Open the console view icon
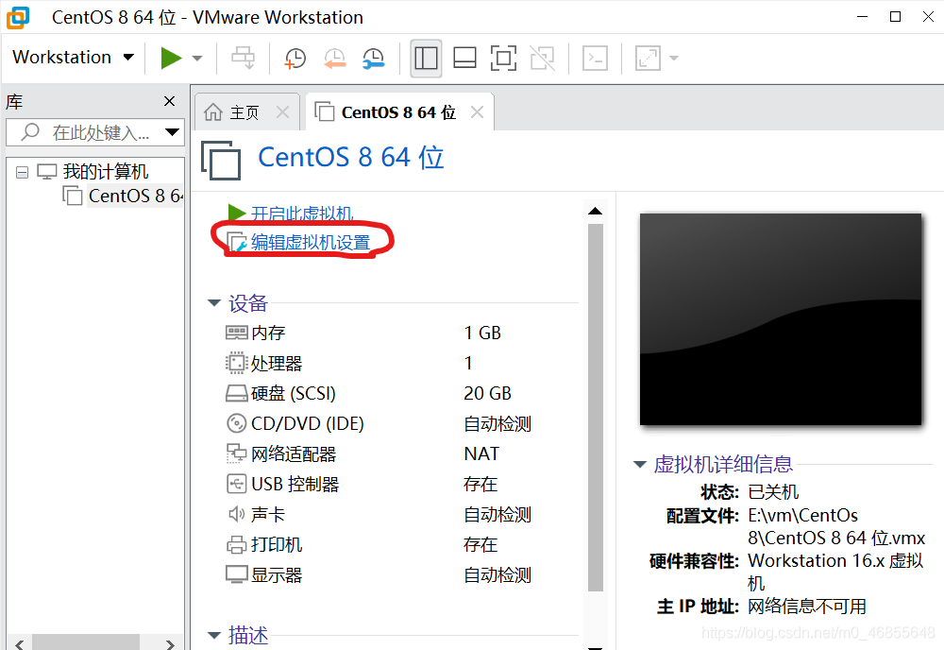 click(595, 59)
